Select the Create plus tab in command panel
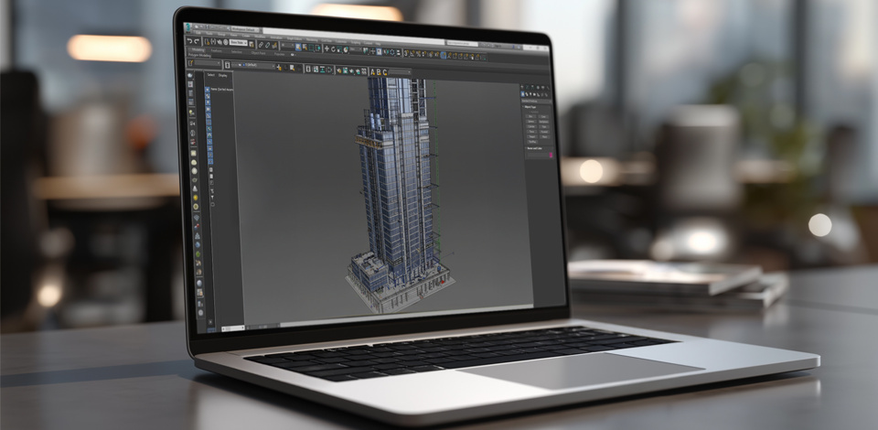878x430 pixels. (522, 87)
